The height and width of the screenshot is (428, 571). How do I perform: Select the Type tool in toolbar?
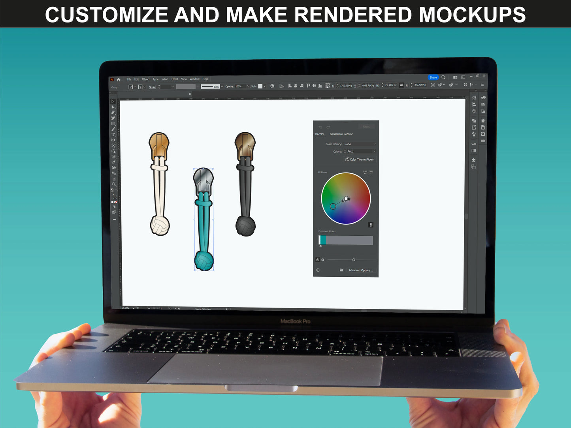click(x=113, y=135)
